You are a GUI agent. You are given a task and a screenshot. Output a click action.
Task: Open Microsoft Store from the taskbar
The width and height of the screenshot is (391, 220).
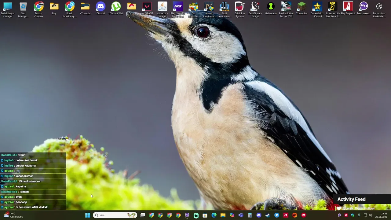pos(205,215)
